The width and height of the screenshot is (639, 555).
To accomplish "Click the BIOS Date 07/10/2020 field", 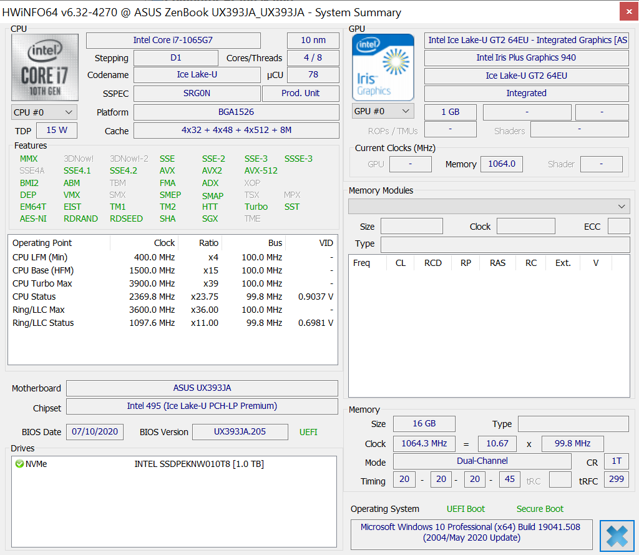I will pyautogui.click(x=95, y=432).
